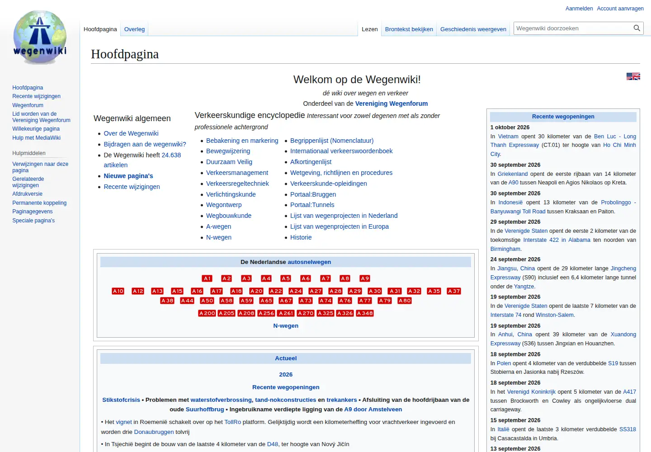This screenshot has height=452, width=651.
Task: Select the A270 motorway shield
Action: coord(306,313)
